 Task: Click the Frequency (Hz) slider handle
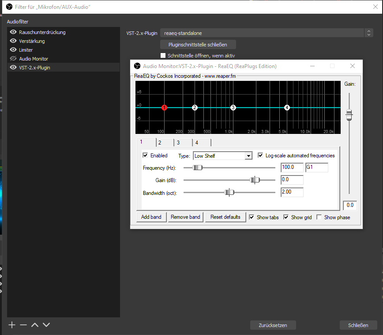point(198,167)
